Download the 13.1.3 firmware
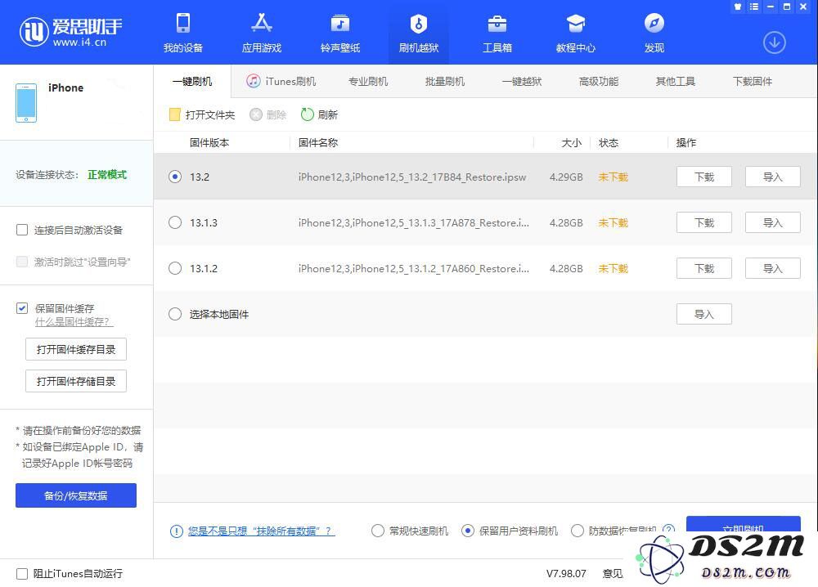Viewport: 818px width, 587px height. [704, 222]
